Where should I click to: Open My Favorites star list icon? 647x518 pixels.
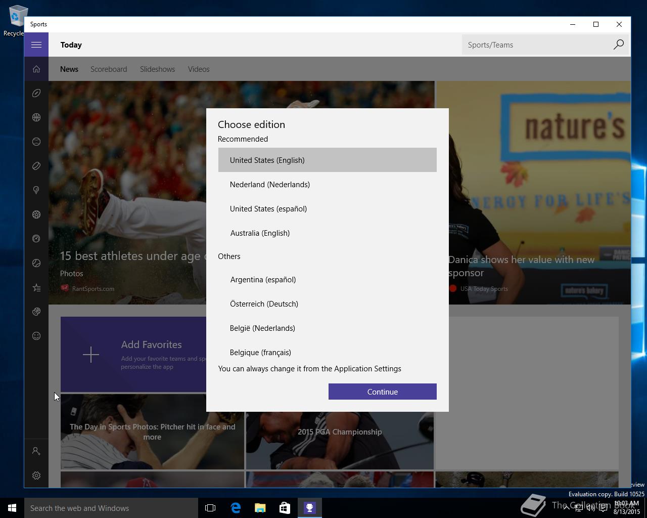pos(36,287)
